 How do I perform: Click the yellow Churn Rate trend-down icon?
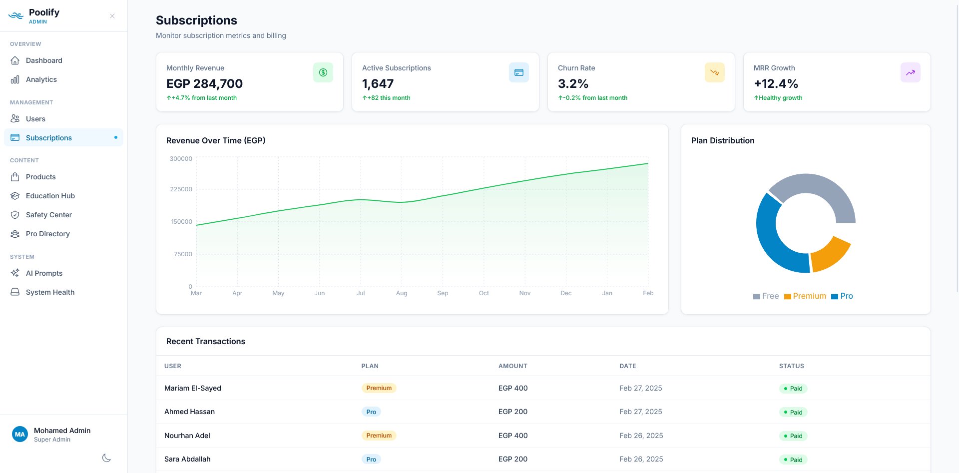click(x=715, y=72)
